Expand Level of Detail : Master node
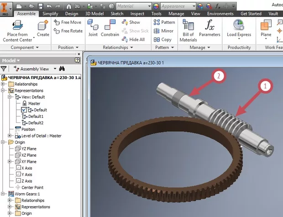 tap(10, 136)
